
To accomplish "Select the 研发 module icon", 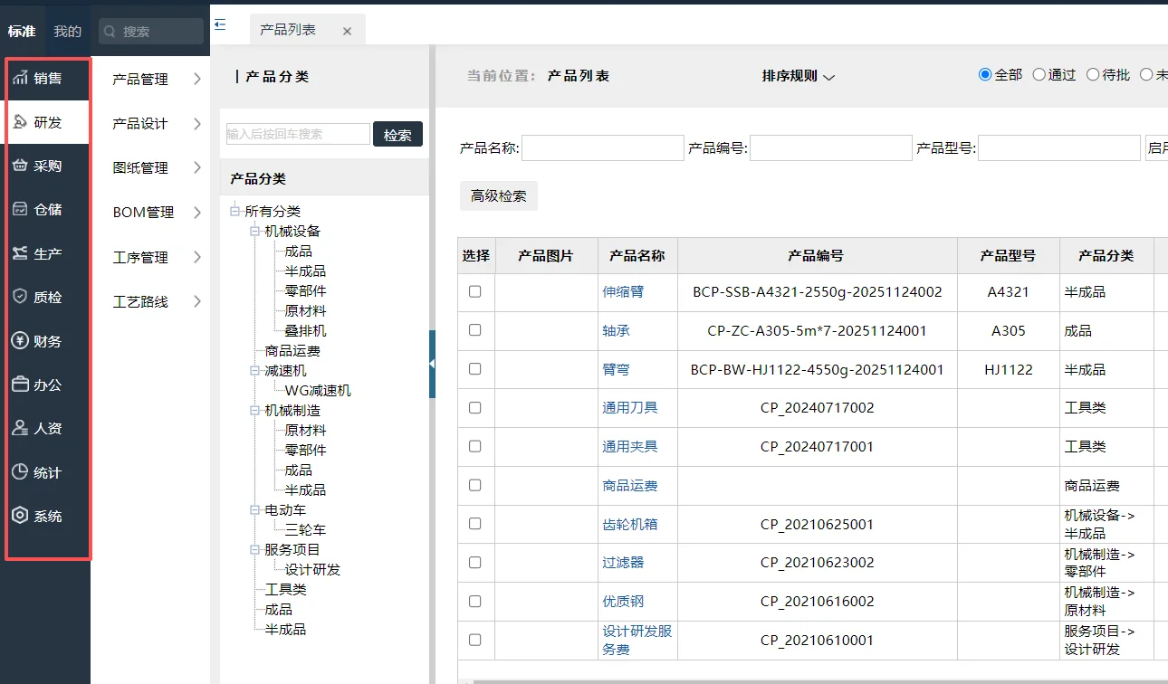I will pos(45,121).
